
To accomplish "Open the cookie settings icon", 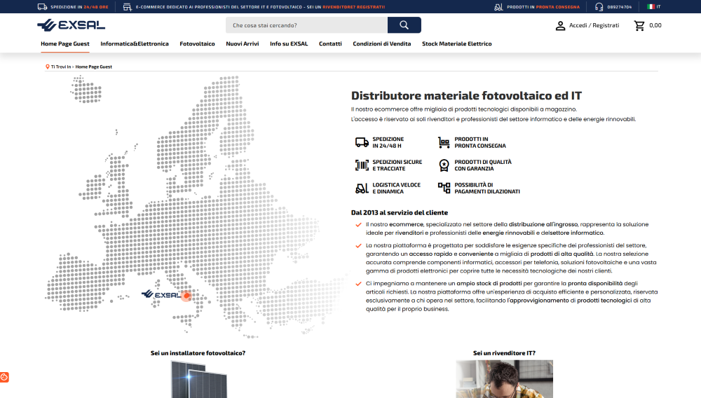I will [x=4, y=377].
